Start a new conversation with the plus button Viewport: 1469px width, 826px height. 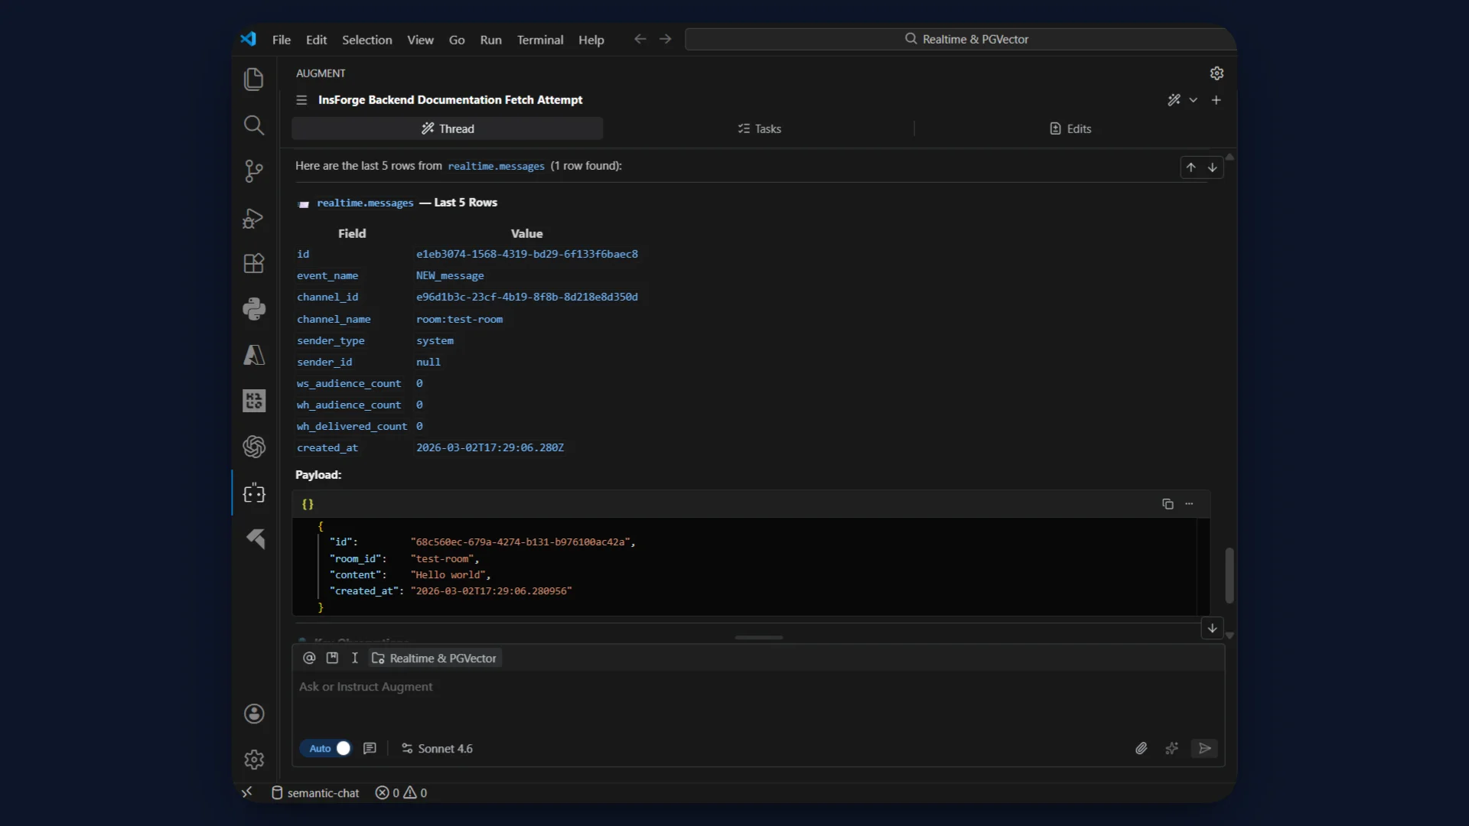[x=1217, y=100]
